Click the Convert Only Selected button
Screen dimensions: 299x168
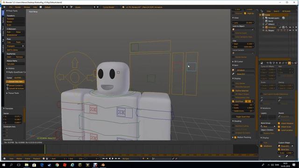tap(15, 82)
